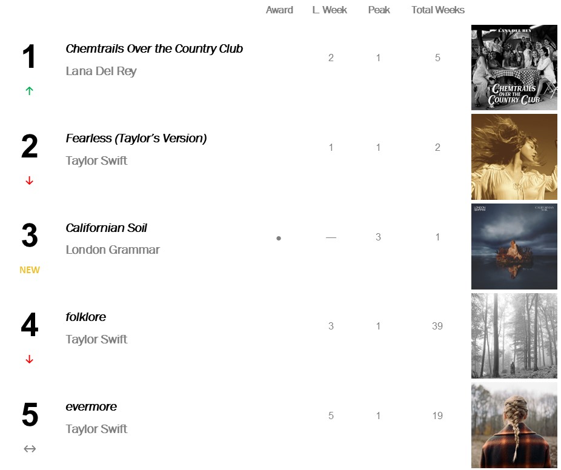Open the Chemtrails Over the Country Club title
The image size is (561, 470).
click(154, 49)
